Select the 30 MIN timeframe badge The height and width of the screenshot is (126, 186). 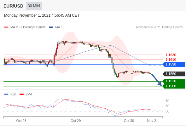[34, 6]
